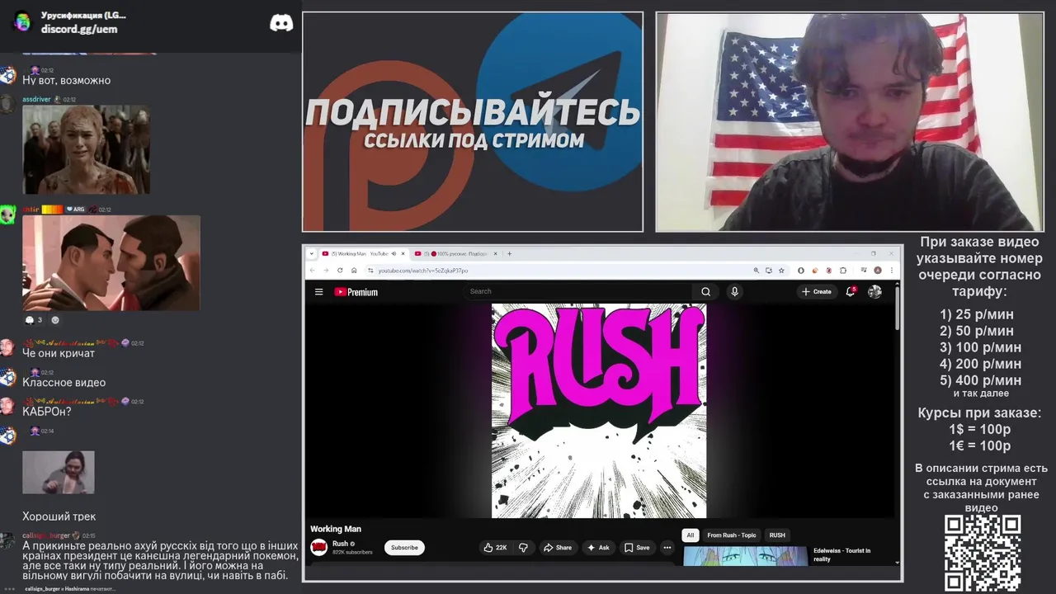The width and height of the screenshot is (1056, 594).
Task: Open the Rush channel avatar
Action: pyautogui.click(x=318, y=547)
